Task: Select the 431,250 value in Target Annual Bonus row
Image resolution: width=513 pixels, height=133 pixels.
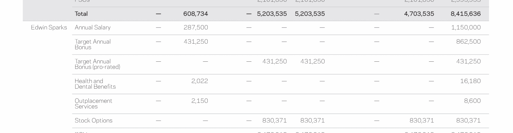Action: (x=196, y=41)
